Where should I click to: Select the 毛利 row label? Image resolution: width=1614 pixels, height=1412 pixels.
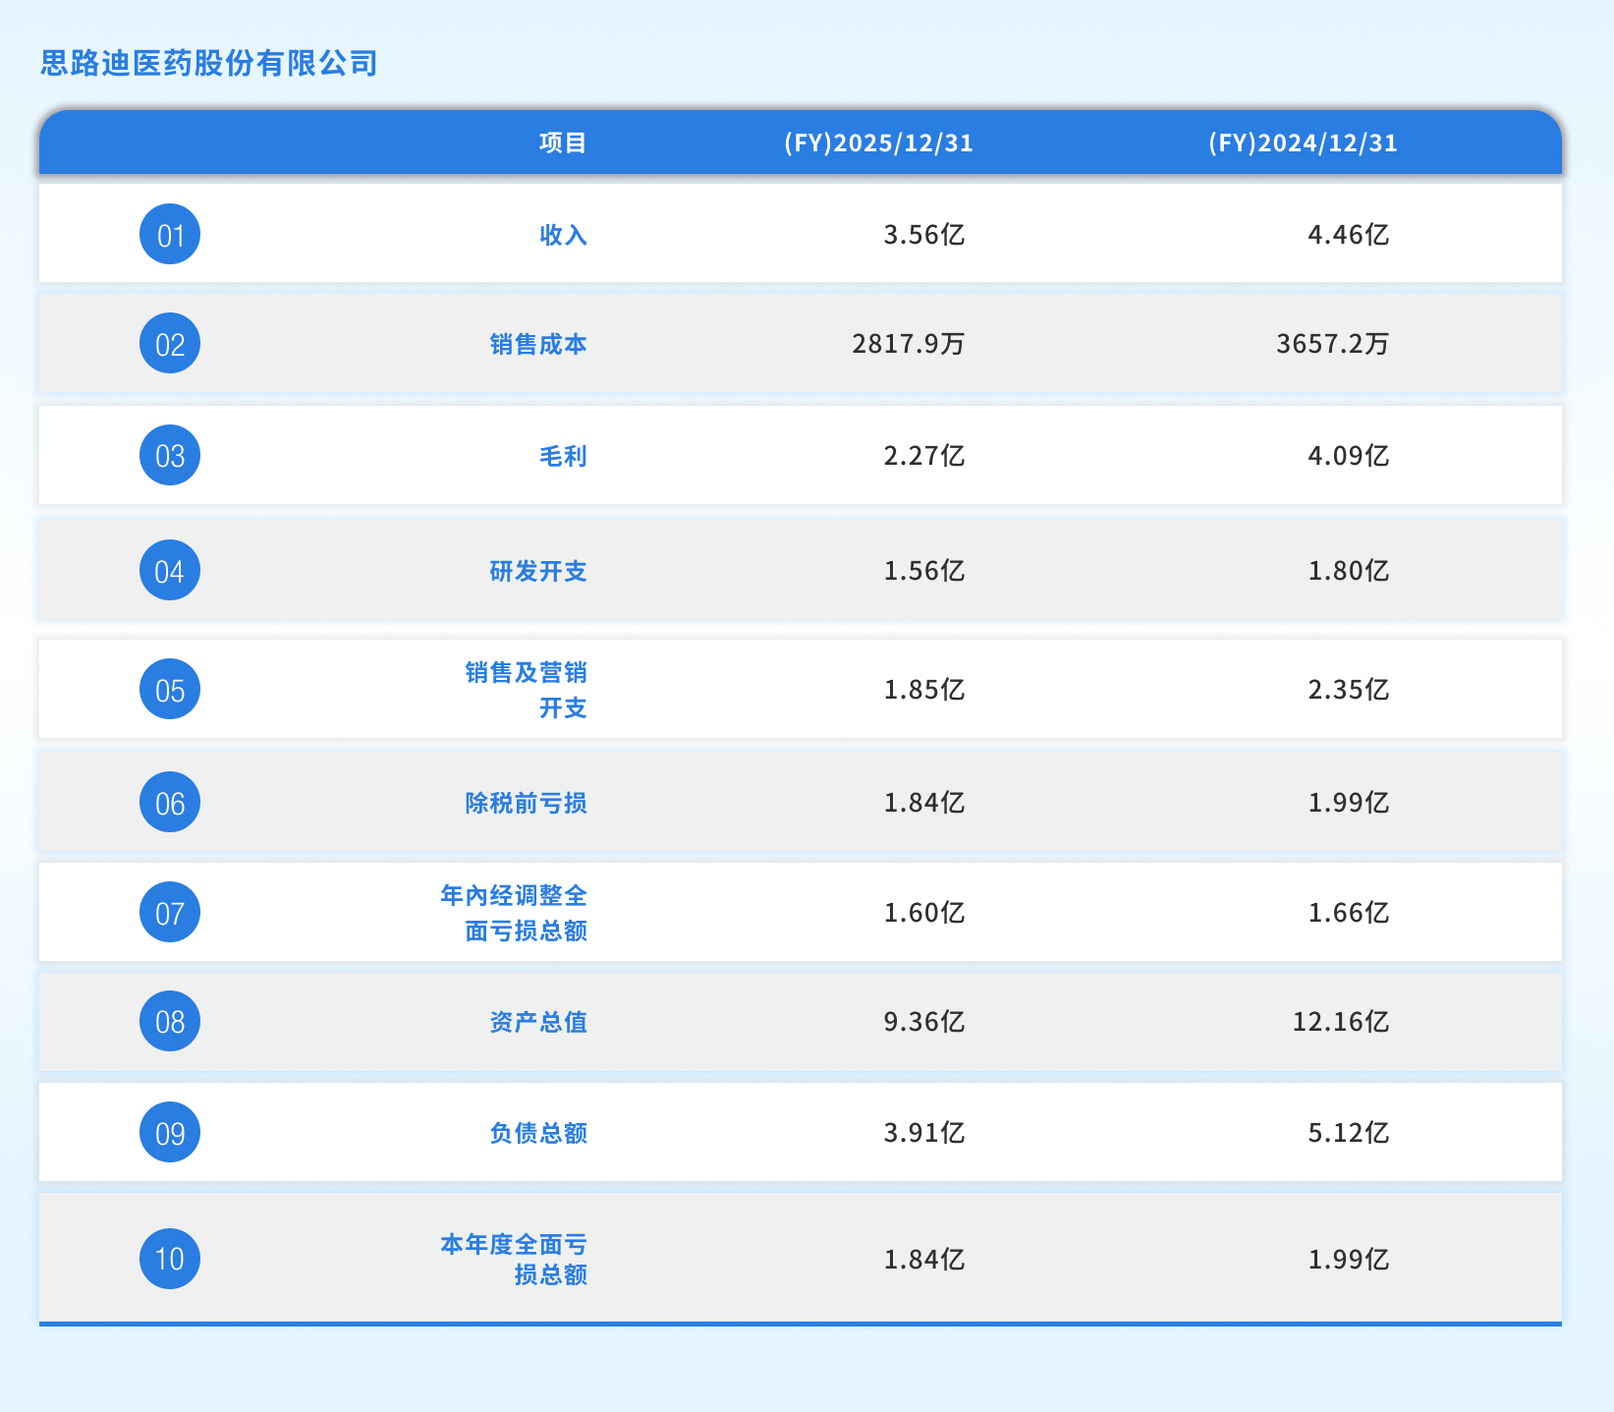coord(563,456)
